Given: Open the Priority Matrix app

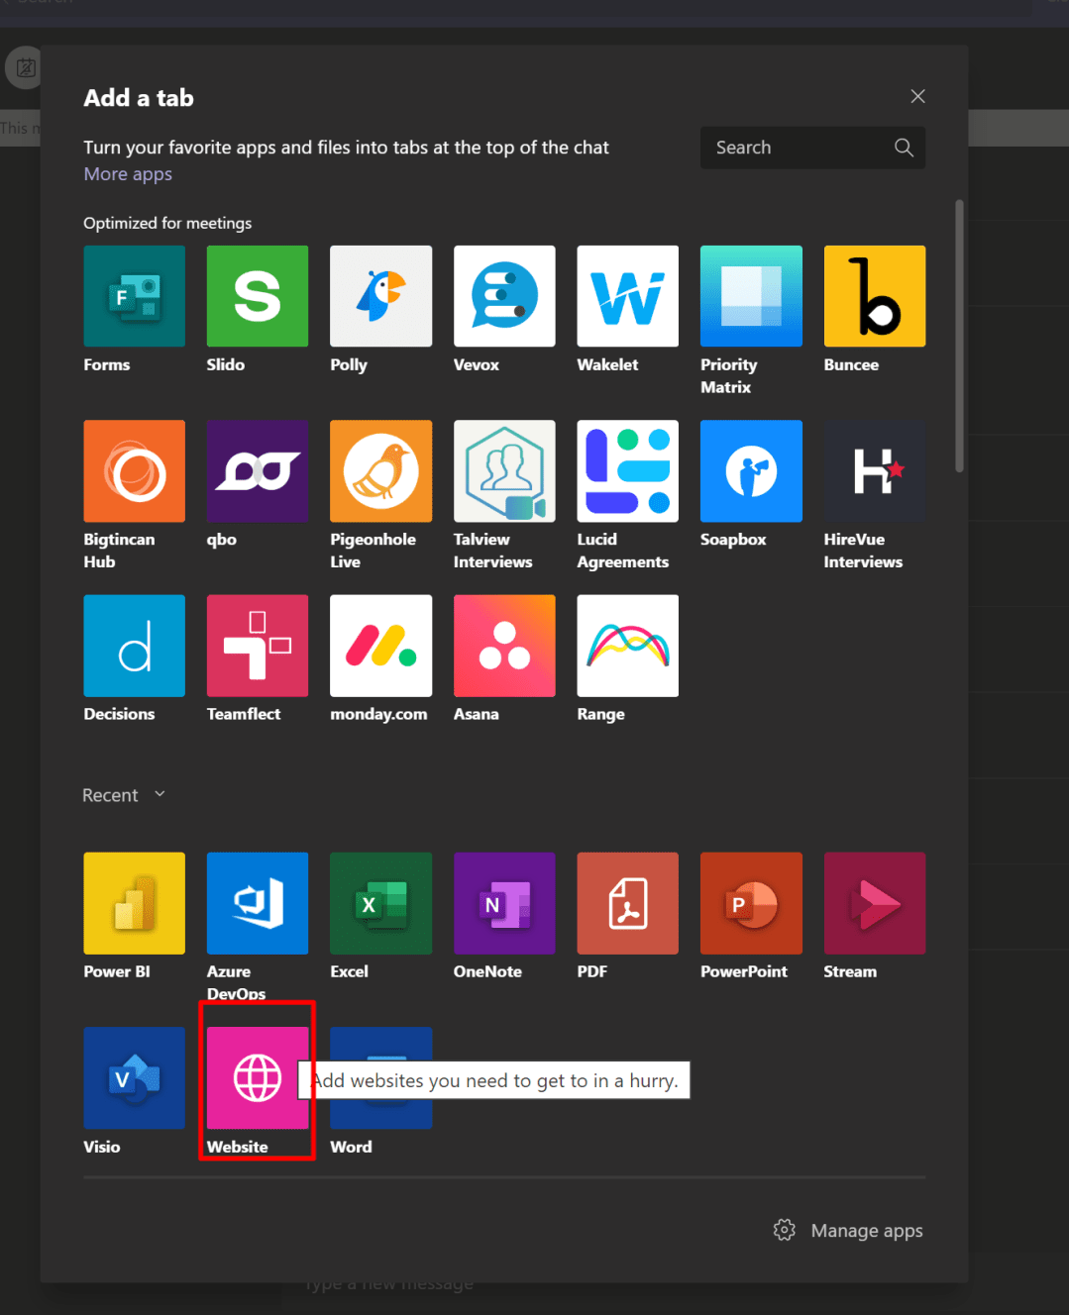Looking at the screenshot, I should click(x=751, y=296).
